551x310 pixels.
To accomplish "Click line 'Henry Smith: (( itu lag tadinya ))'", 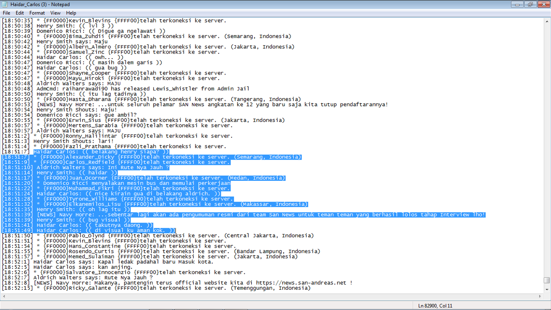I will (74, 94).
